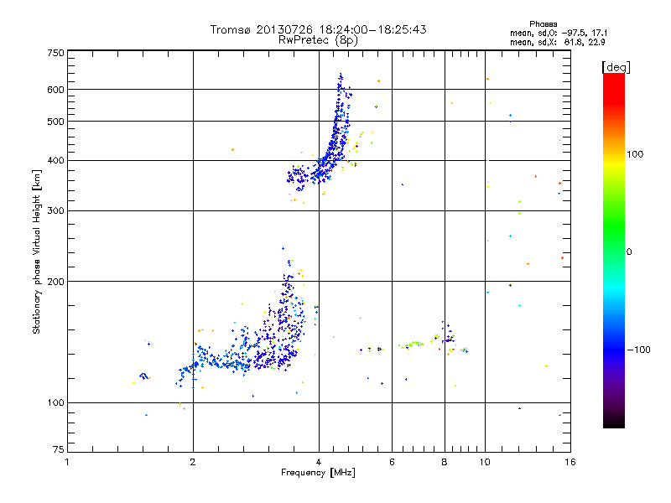This screenshot has width=671, height=503.
Task: Click the 'mean, sd,X: 81.8, 22.9' statistic
Action: pos(557,43)
